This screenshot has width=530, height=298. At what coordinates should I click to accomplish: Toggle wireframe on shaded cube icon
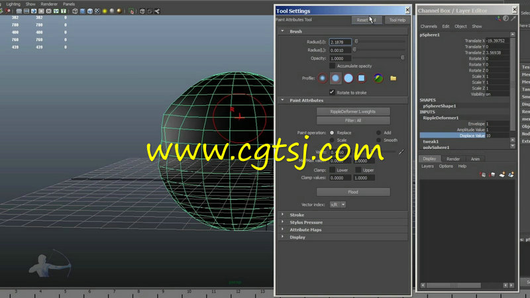[x=90, y=11]
